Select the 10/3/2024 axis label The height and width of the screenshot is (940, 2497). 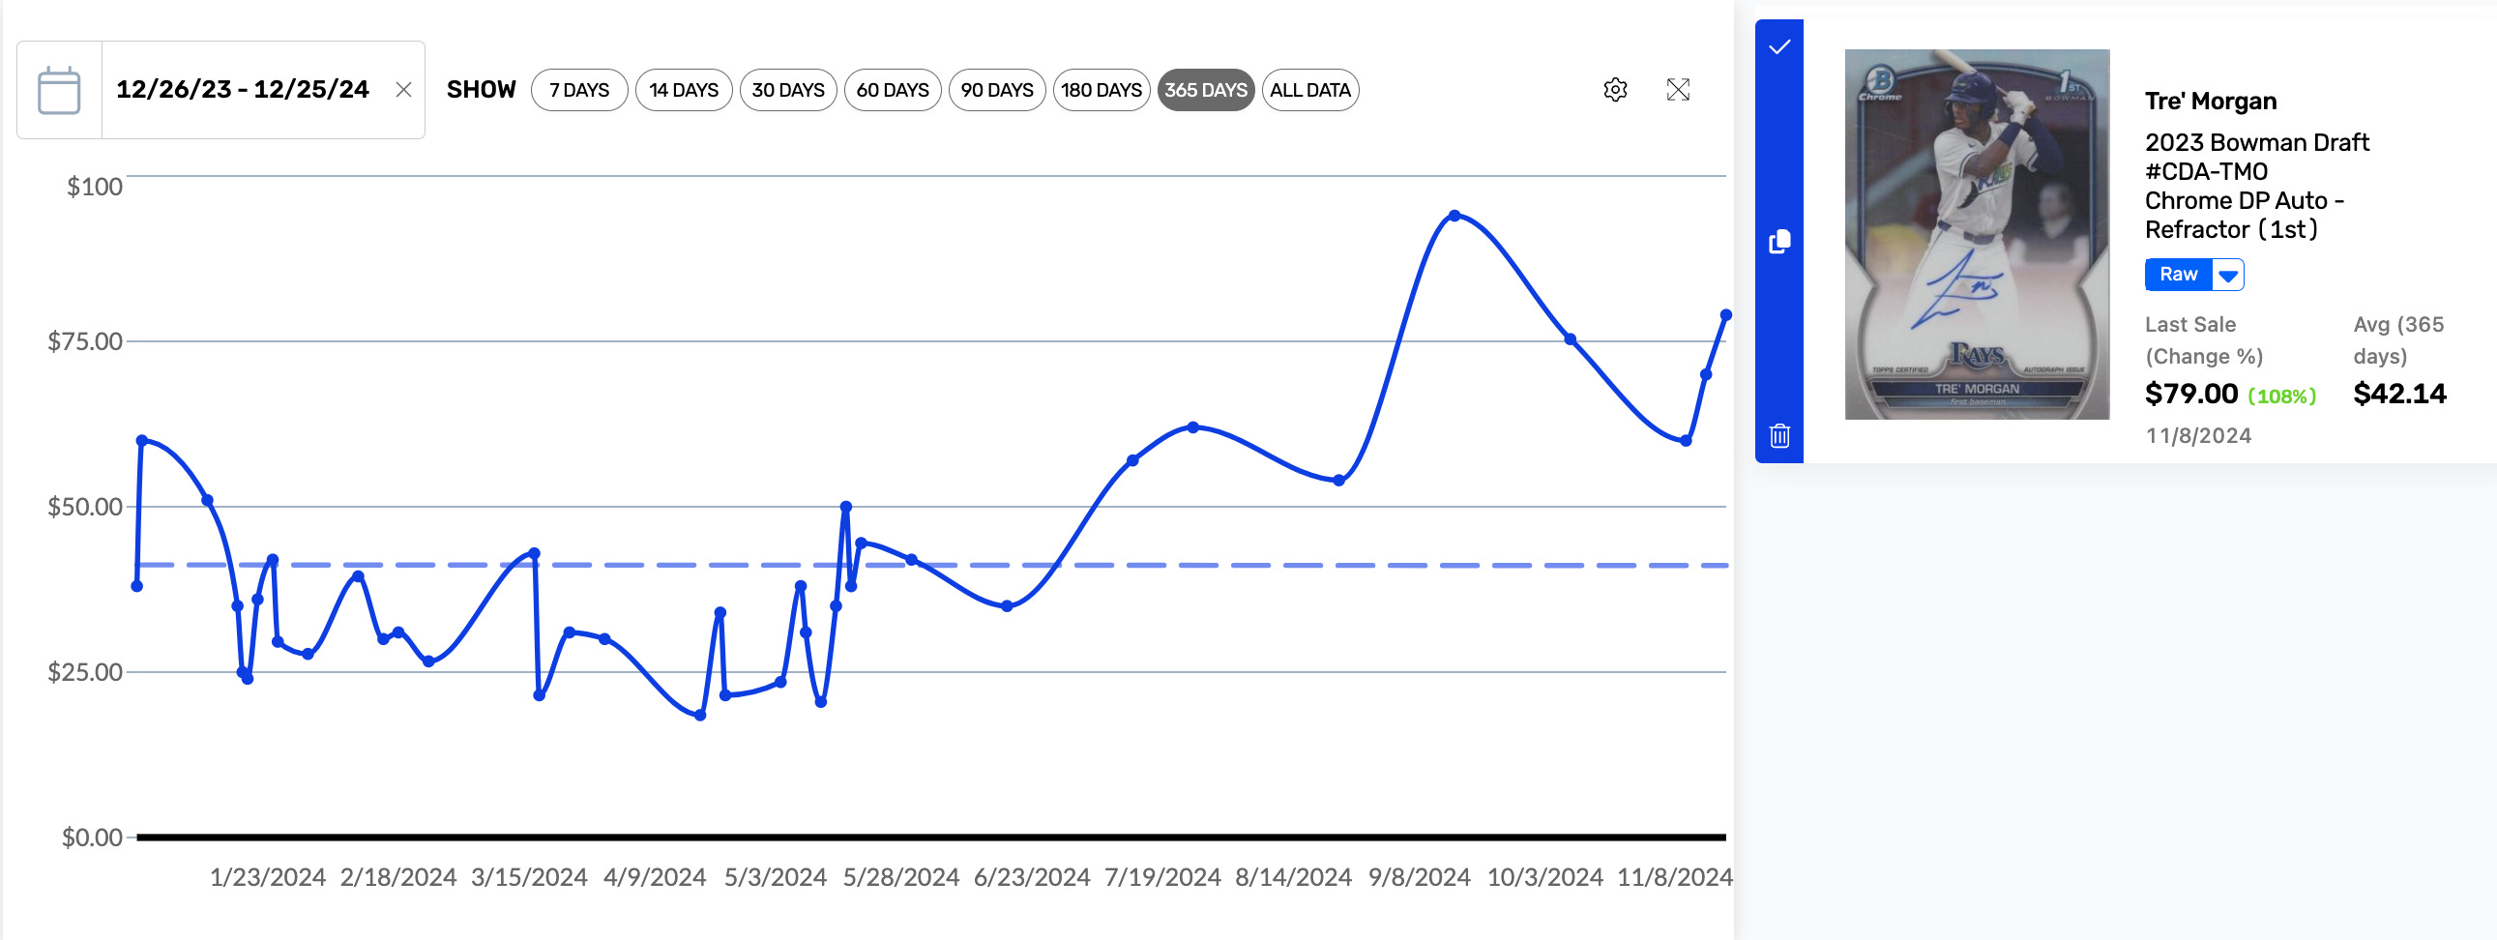tap(1545, 877)
